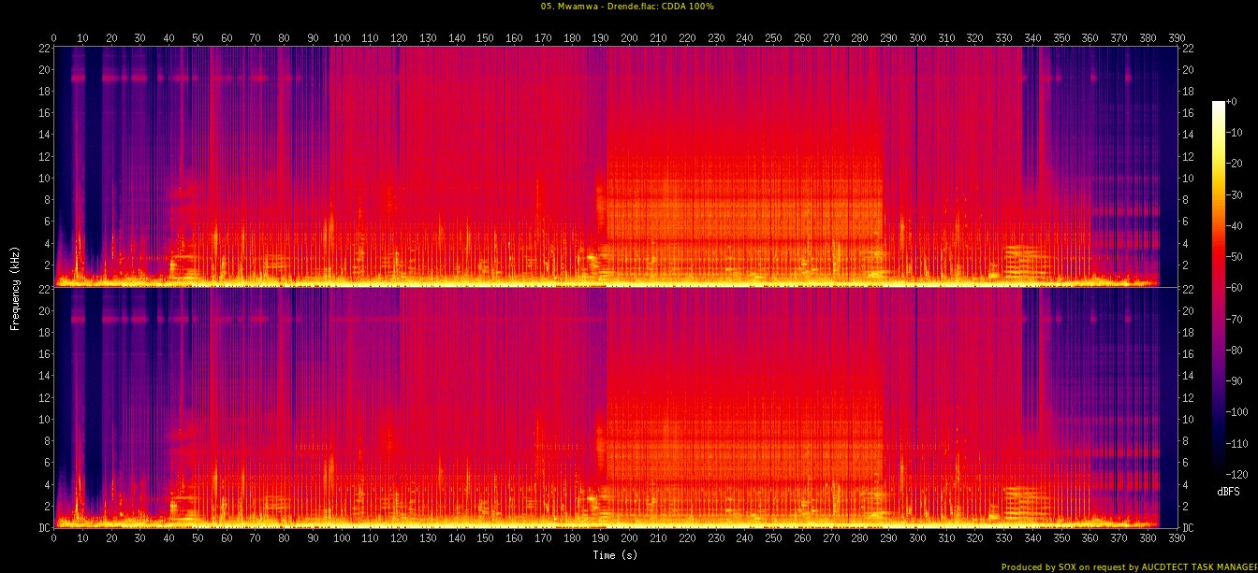
Task: Click the '-120' value on the dBFS scale
Action: click(1237, 473)
